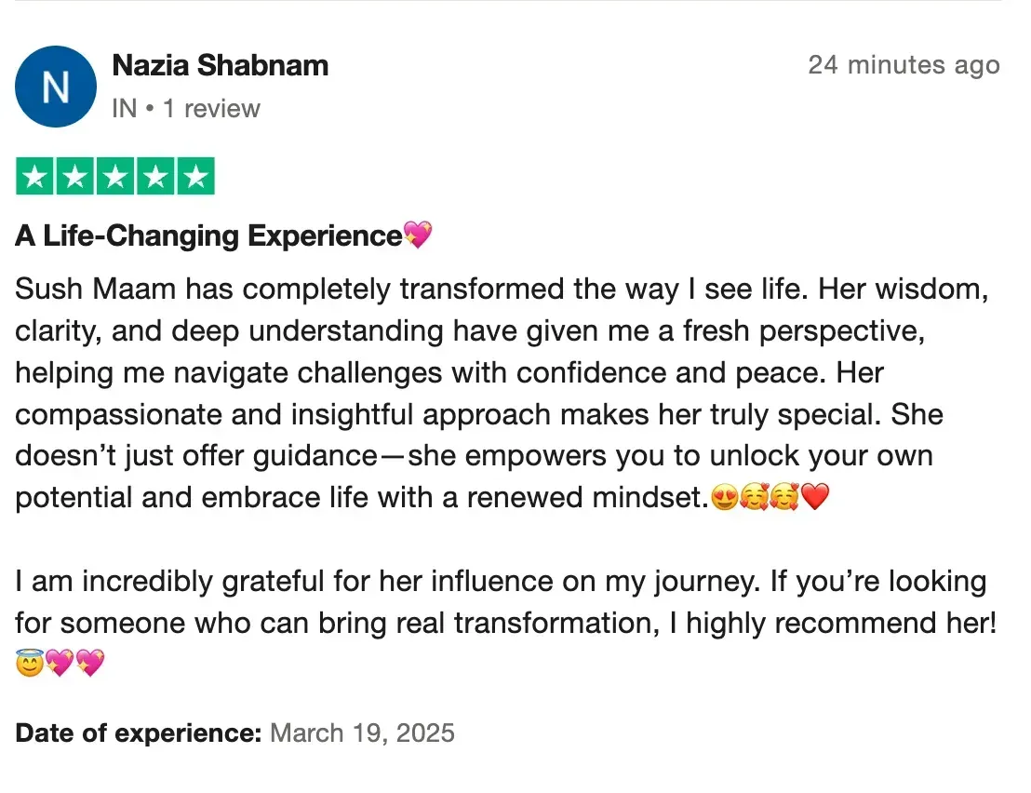Click the date "March 19, 2025"

362,733
